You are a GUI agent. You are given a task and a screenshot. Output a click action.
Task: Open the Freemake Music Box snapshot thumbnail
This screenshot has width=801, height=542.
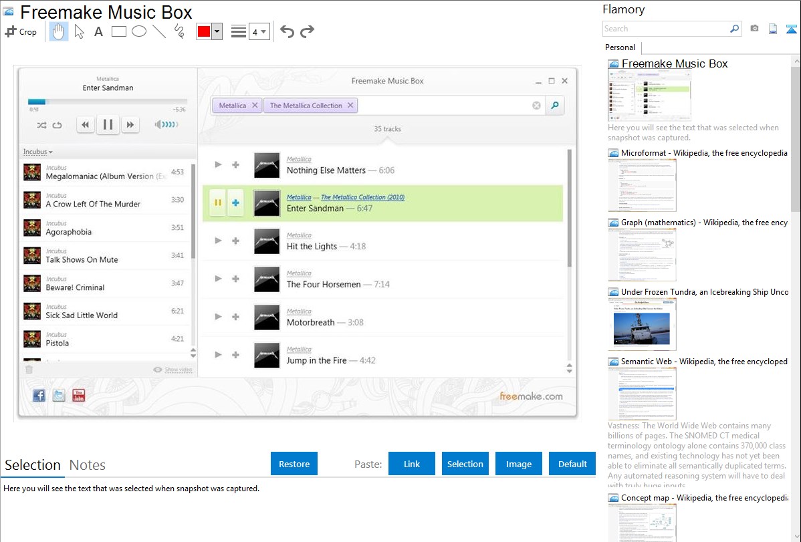coord(649,96)
